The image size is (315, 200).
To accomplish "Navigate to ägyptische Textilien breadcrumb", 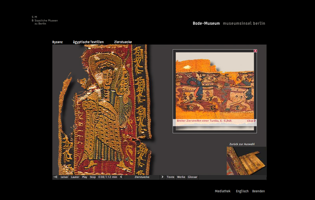I will 88,42.
